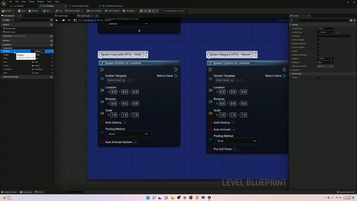Switch to BP_FirstPersonCharacter tab
The image size is (357, 201).
pyautogui.click(x=113, y=6)
